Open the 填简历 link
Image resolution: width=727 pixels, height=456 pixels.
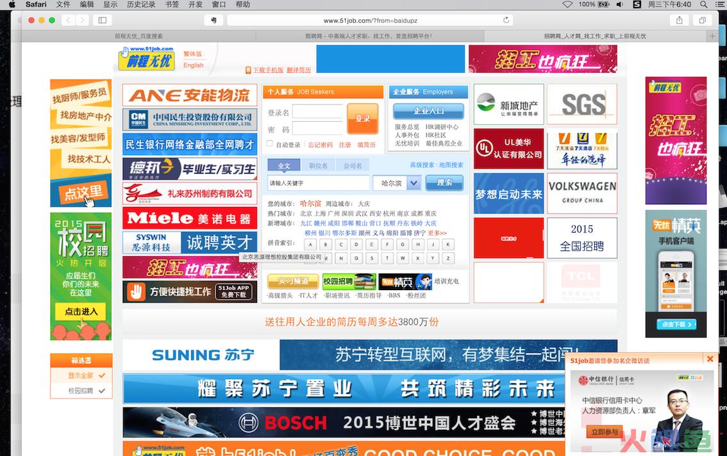(x=366, y=145)
